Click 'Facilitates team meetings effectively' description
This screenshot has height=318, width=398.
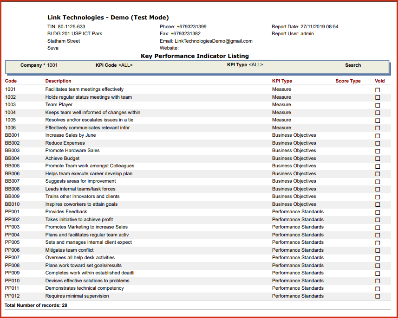point(84,89)
